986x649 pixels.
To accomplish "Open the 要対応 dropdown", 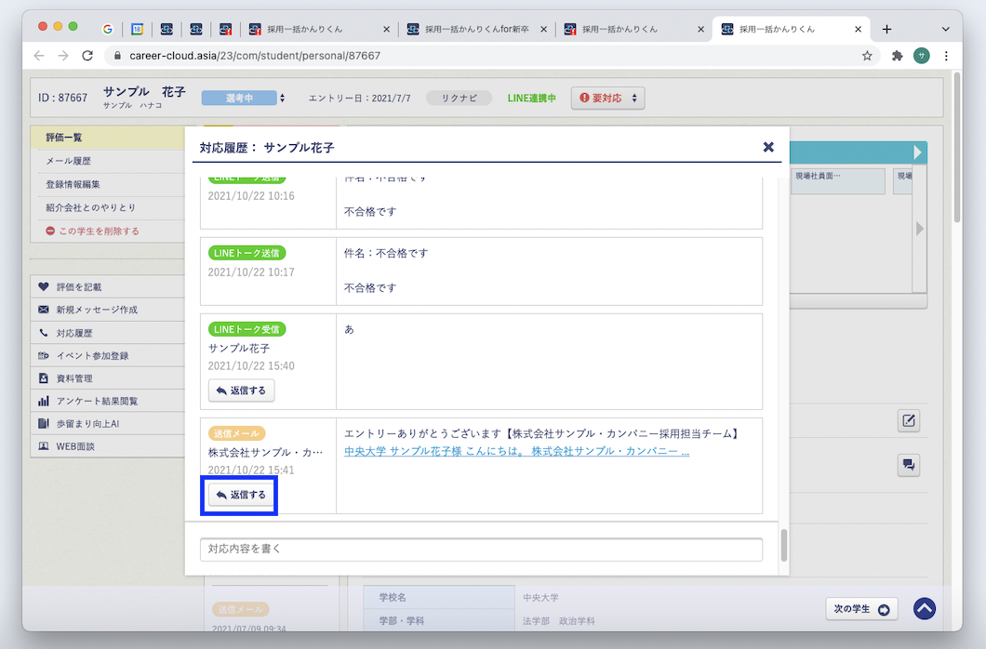I will (607, 98).
